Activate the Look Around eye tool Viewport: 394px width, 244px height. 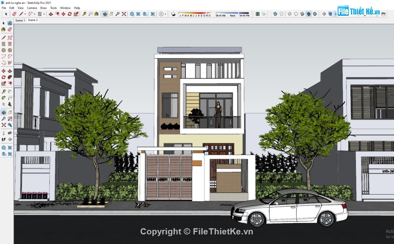click(x=10, y=133)
